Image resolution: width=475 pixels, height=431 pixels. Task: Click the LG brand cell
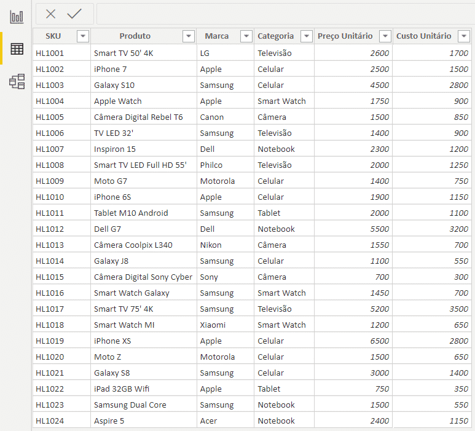pos(226,53)
